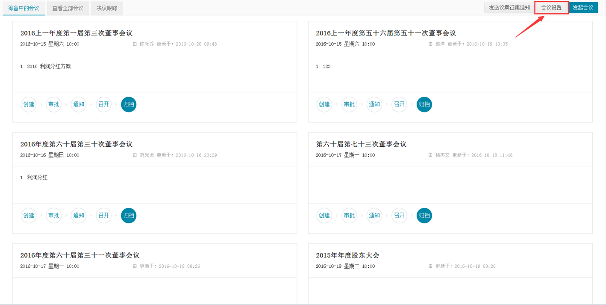Click 归档 step in 第一届第三次 meeting card

tap(129, 104)
